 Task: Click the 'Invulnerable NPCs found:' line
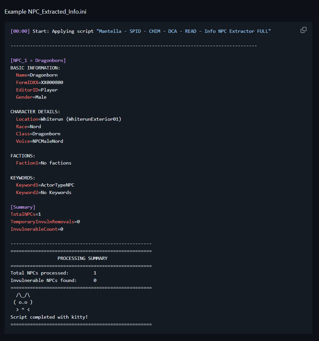[x=53, y=280]
